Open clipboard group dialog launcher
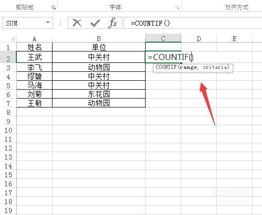Image resolution: width=262 pixels, height=215 pixels. click(x=53, y=8)
